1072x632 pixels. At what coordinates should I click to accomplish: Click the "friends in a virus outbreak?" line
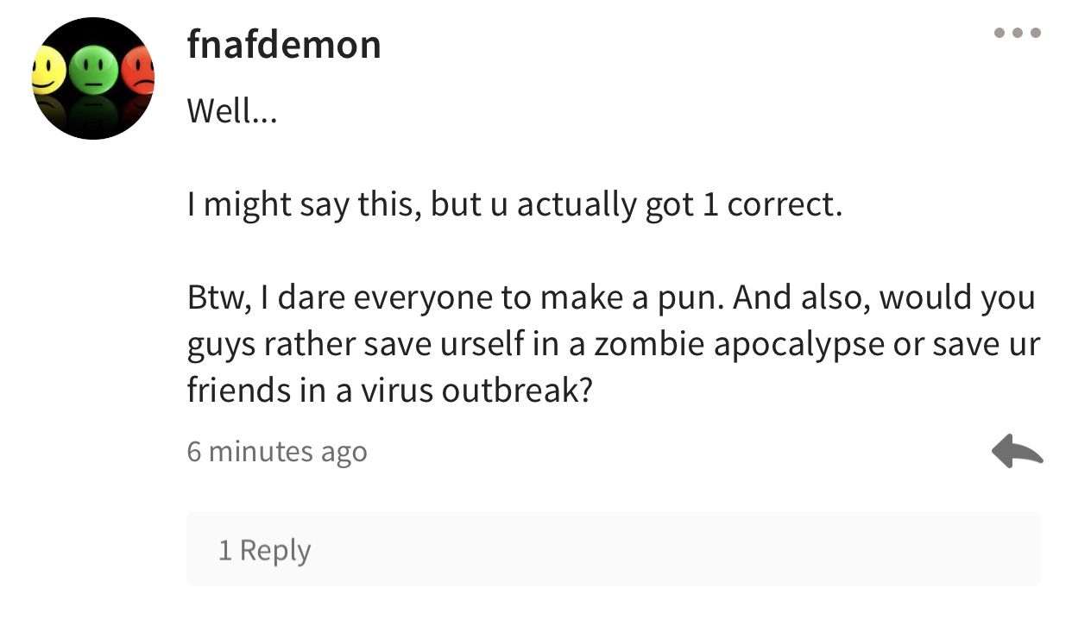[x=390, y=390]
